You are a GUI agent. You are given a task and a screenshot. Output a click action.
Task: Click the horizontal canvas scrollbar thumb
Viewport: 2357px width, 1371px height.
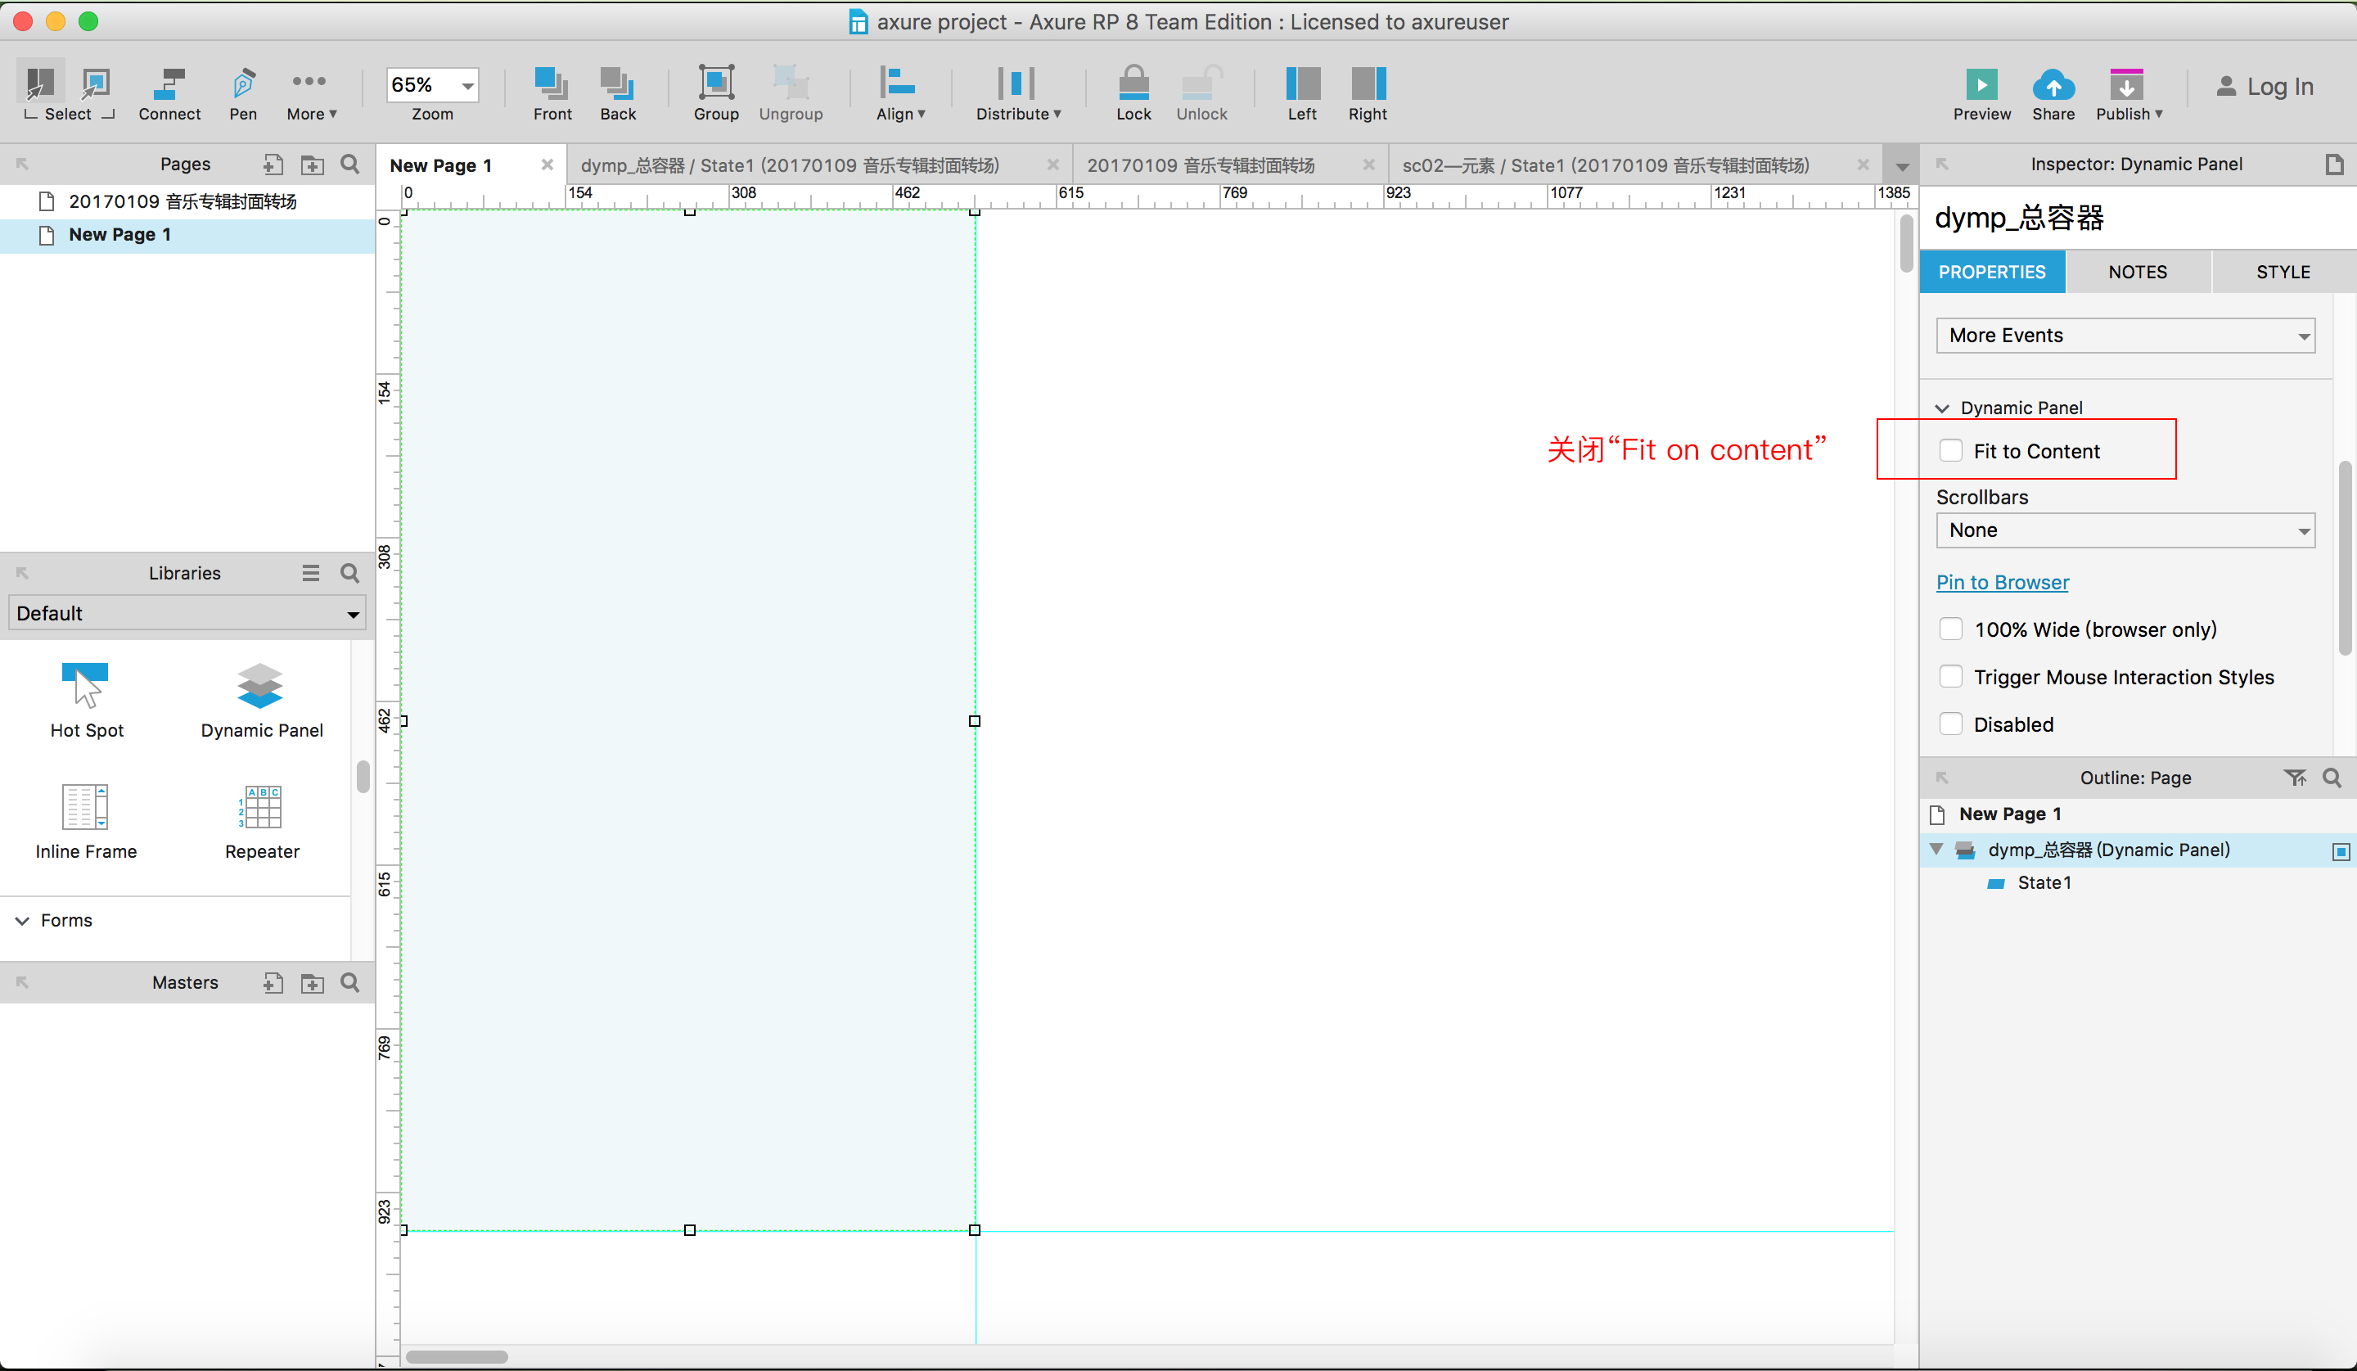click(457, 1356)
